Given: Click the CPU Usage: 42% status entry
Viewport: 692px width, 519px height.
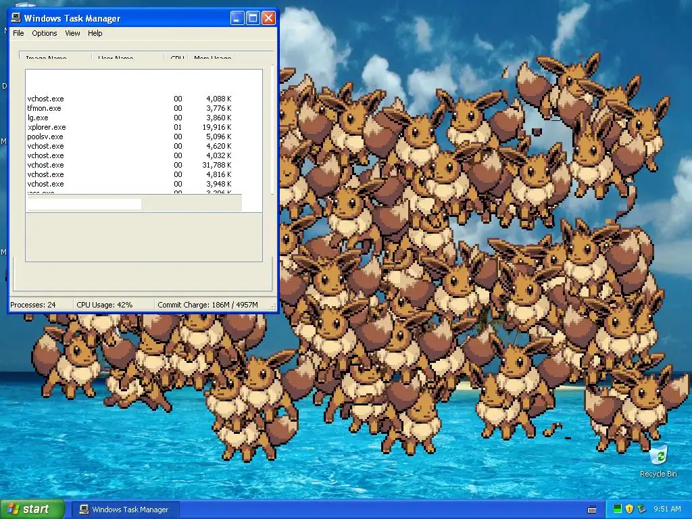Looking at the screenshot, I should click(x=114, y=305).
